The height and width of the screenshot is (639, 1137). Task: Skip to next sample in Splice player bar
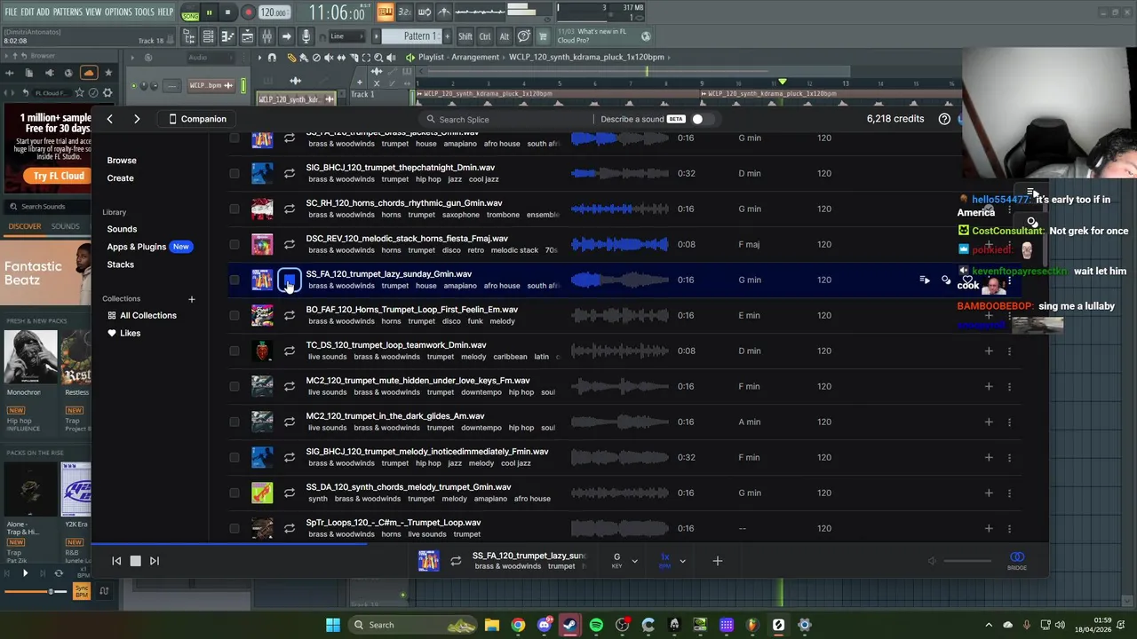(x=155, y=561)
